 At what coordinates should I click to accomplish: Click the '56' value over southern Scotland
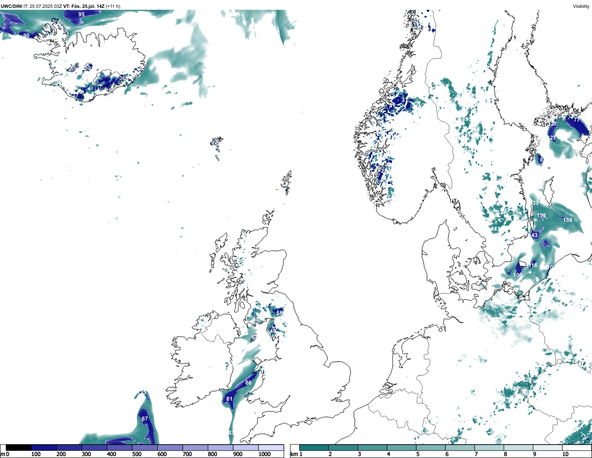pos(279,313)
